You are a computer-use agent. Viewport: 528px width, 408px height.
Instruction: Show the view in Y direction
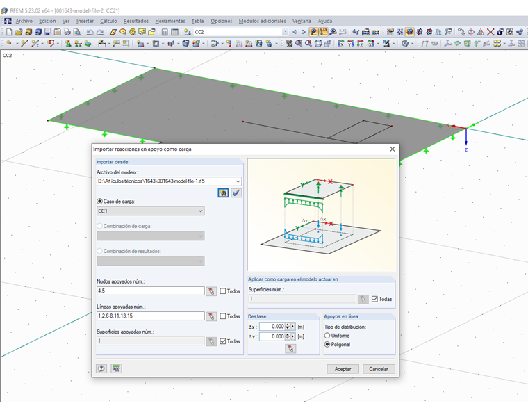point(351,43)
